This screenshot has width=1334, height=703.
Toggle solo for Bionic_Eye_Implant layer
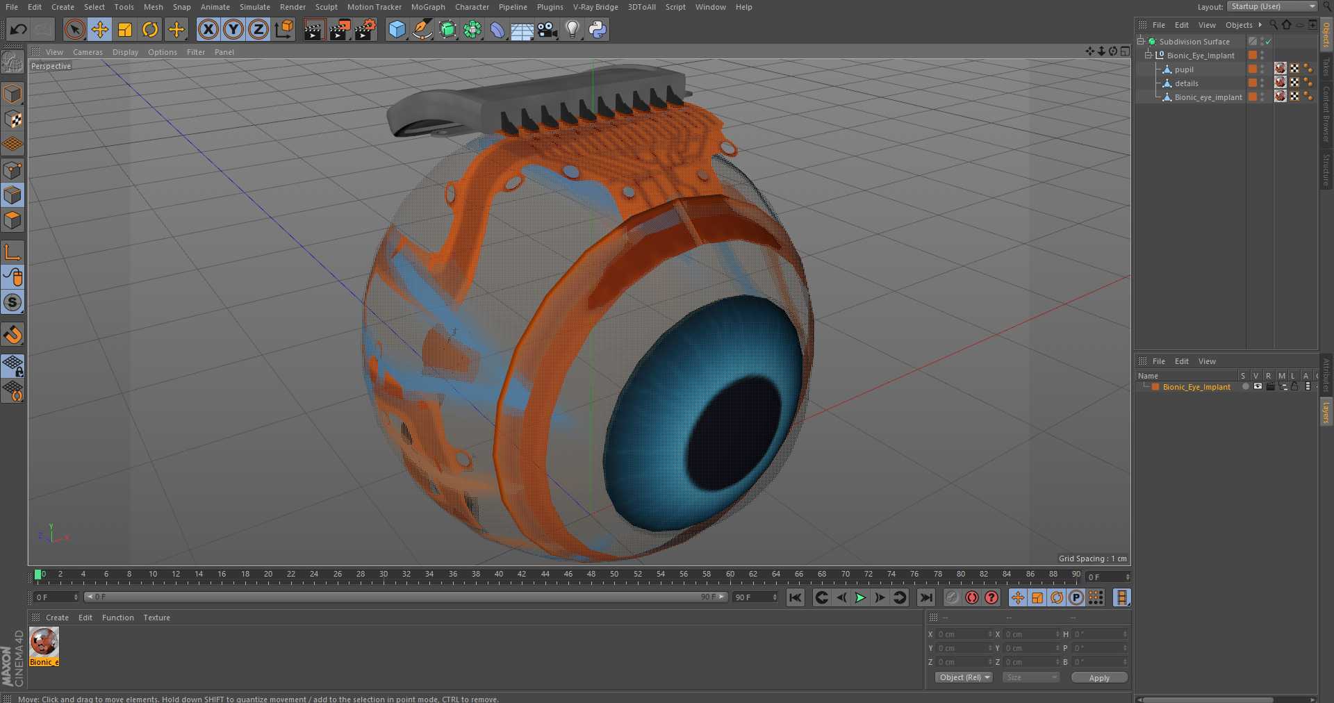[x=1245, y=387]
